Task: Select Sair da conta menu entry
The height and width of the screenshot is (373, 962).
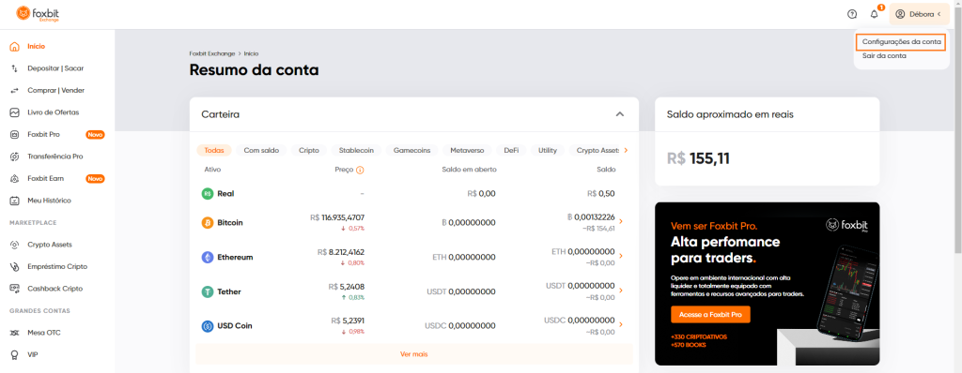Action: [x=884, y=55]
